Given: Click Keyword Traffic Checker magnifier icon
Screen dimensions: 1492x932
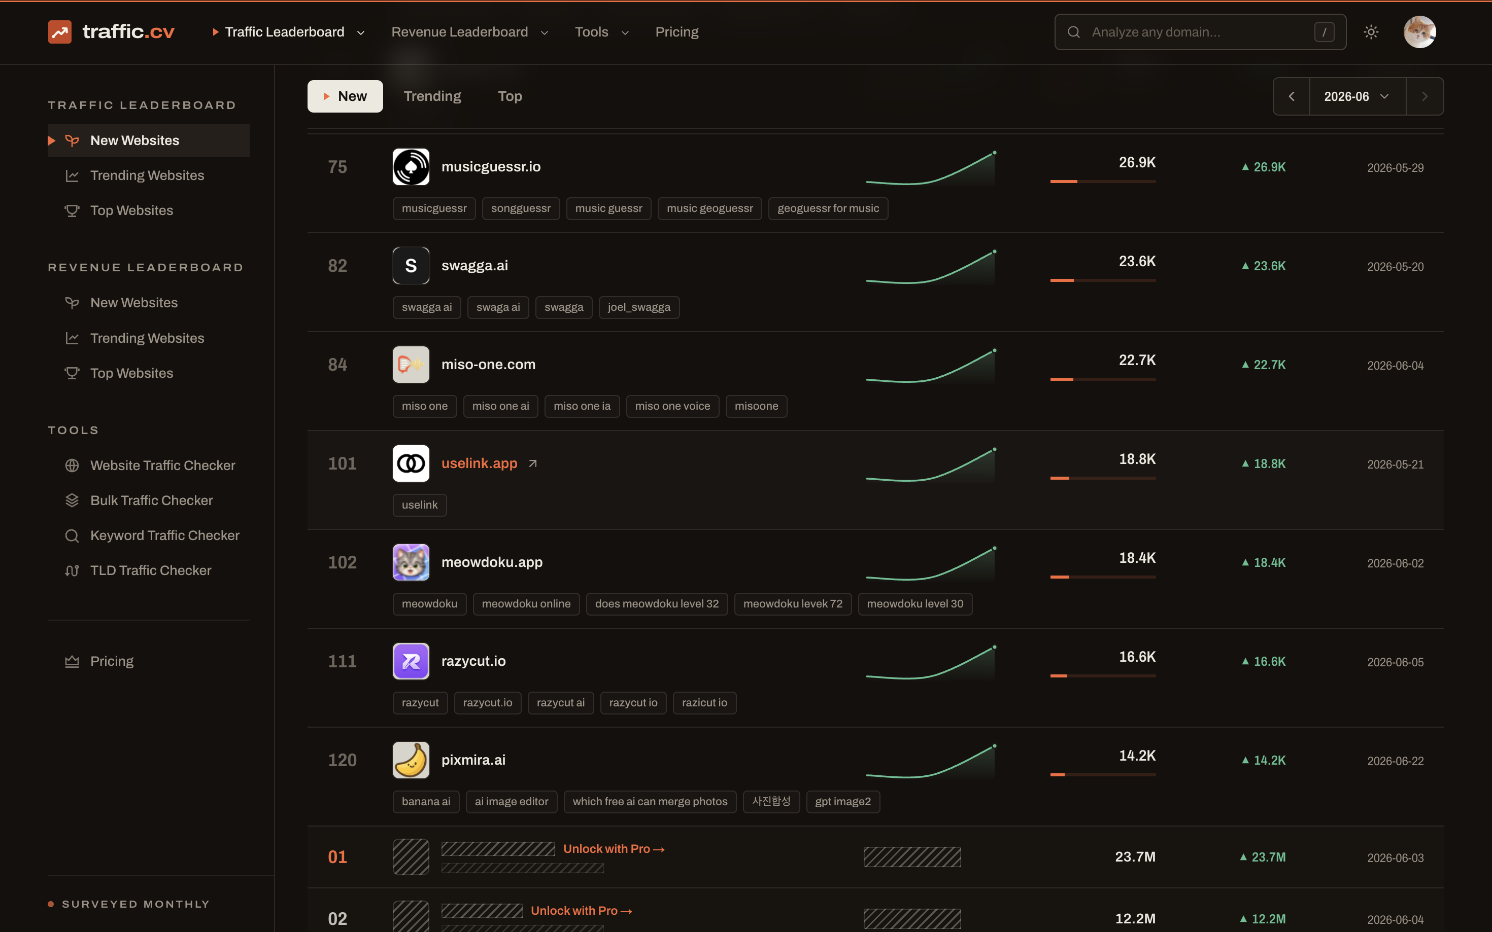Looking at the screenshot, I should click(x=72, y=535).
